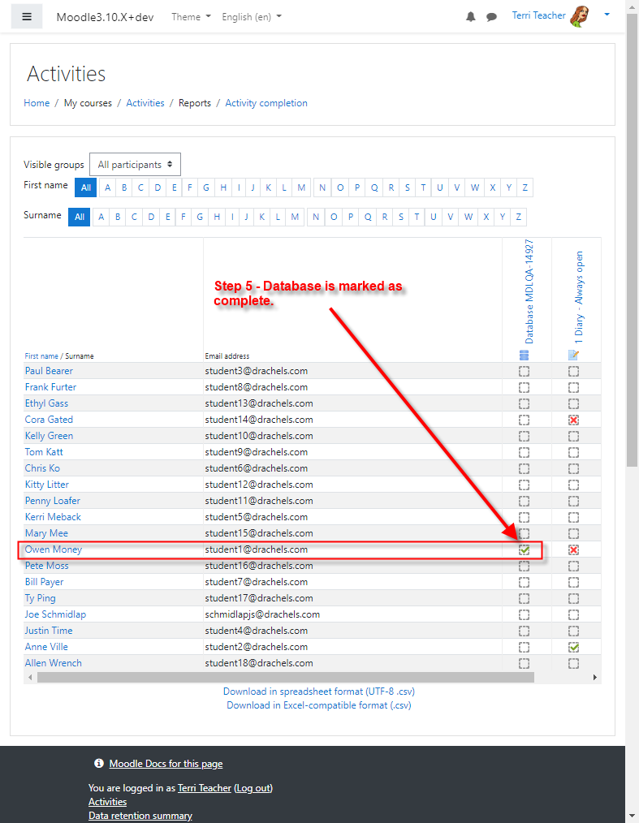Toggle Diary completion for Anne Ville
639x823 pixels.
574,647
